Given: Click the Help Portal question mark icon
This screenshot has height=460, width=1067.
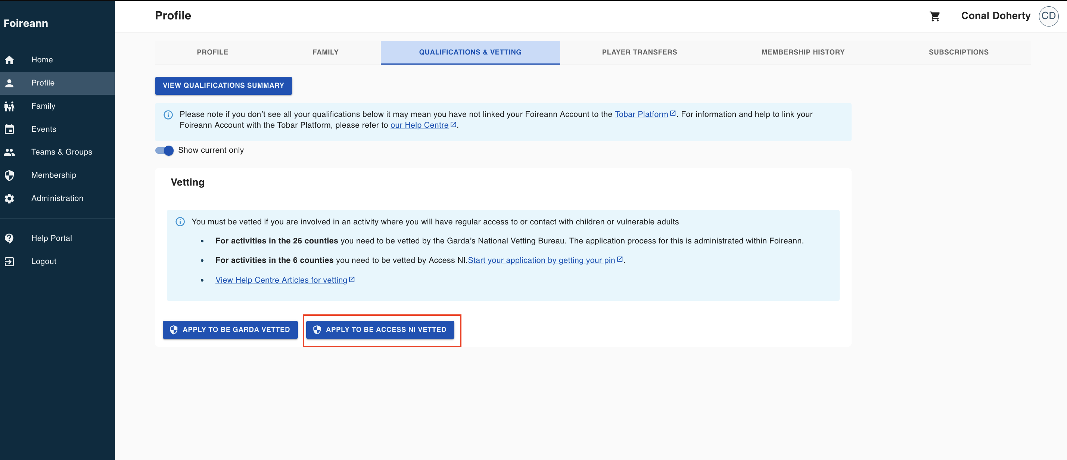Looking at the screenshot, I should 10,238.
